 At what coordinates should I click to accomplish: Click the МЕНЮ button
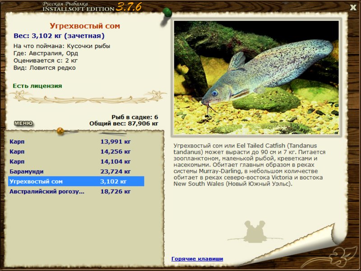[x=24, y=123]
